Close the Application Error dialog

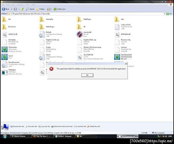pos(126,63)
